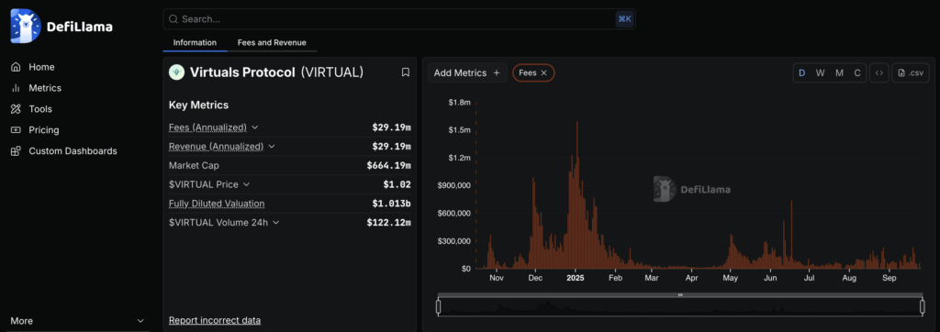The image size is (940, 332).
Task: Click Revenue (Annualized) label
Action: click(216, 146)
